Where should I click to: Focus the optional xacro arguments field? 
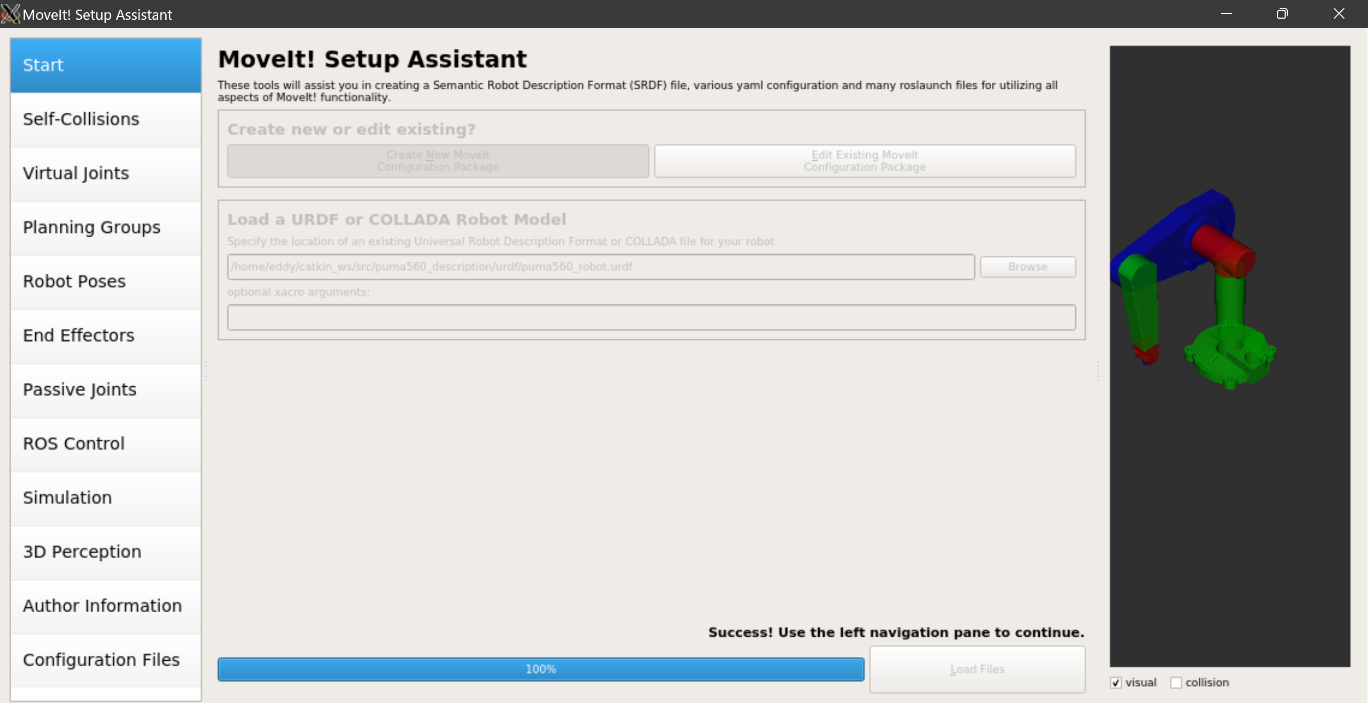point(651,317)
